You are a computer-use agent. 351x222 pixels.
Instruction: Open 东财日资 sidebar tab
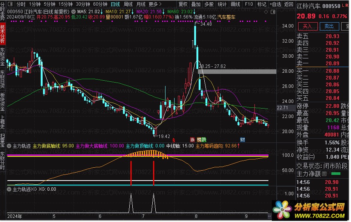pyautogui.click(x=3, y=79)
